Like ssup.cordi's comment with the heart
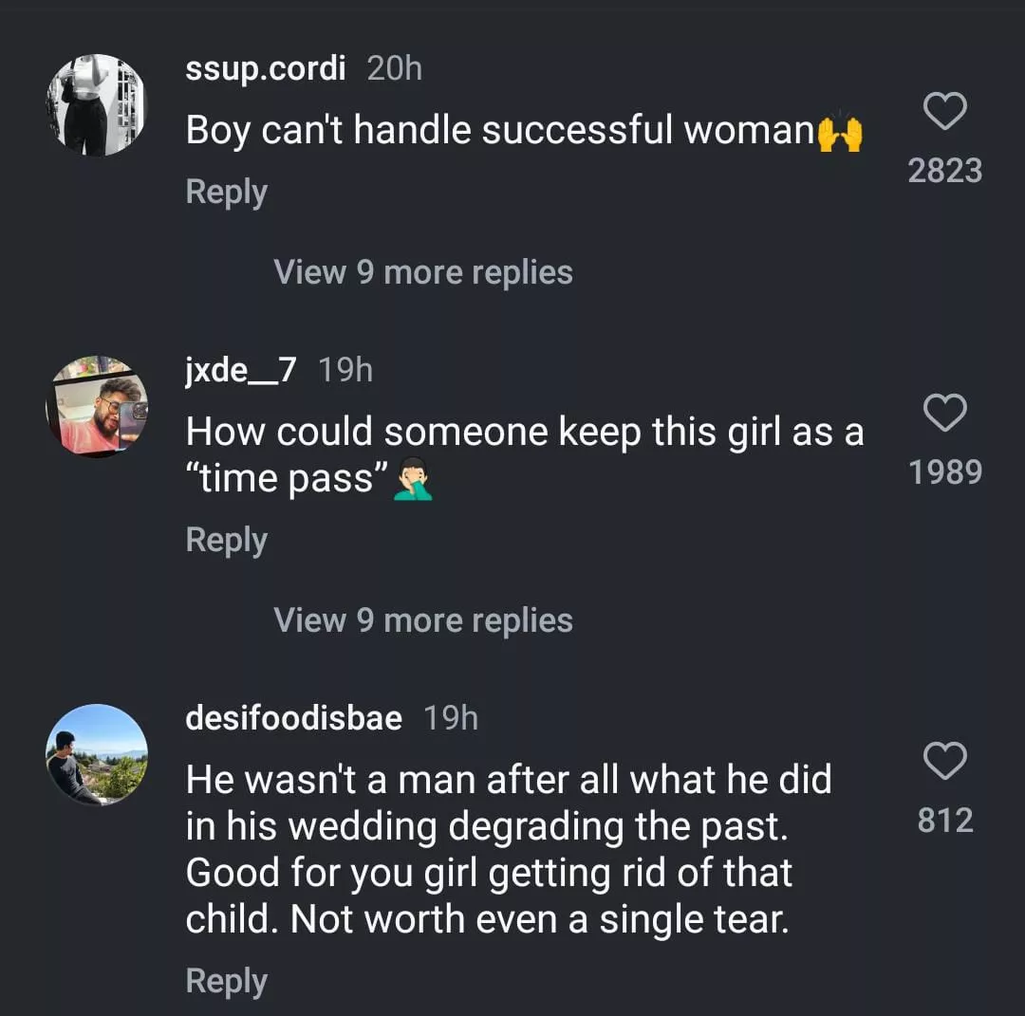 point(944,112)
